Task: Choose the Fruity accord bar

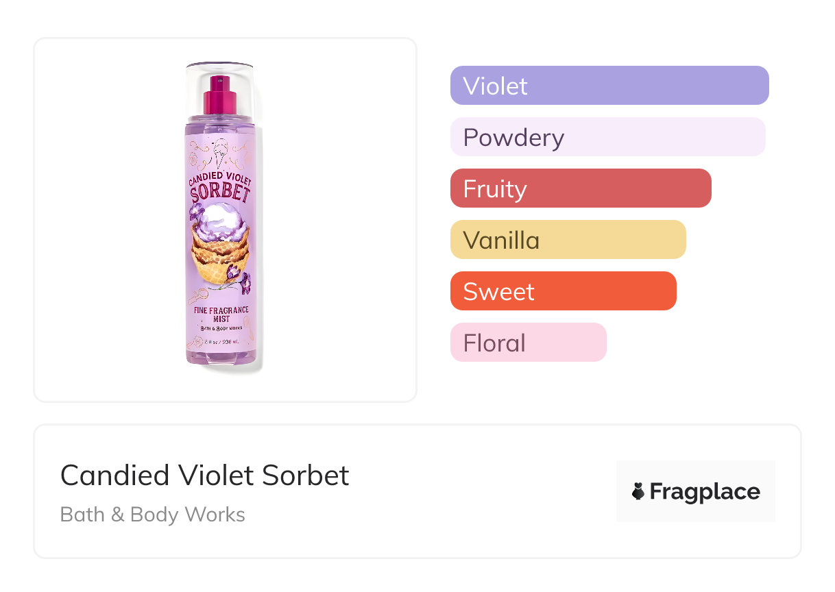Action: [x=580, y=188]
